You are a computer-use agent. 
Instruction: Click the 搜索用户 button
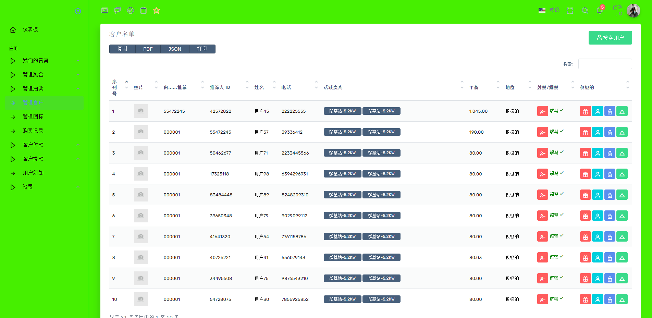tap(610, 38)
